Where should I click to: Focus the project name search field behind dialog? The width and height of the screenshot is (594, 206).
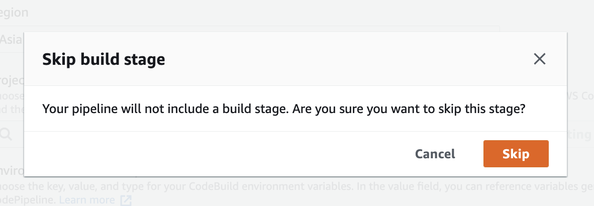(x=12, y=134)
